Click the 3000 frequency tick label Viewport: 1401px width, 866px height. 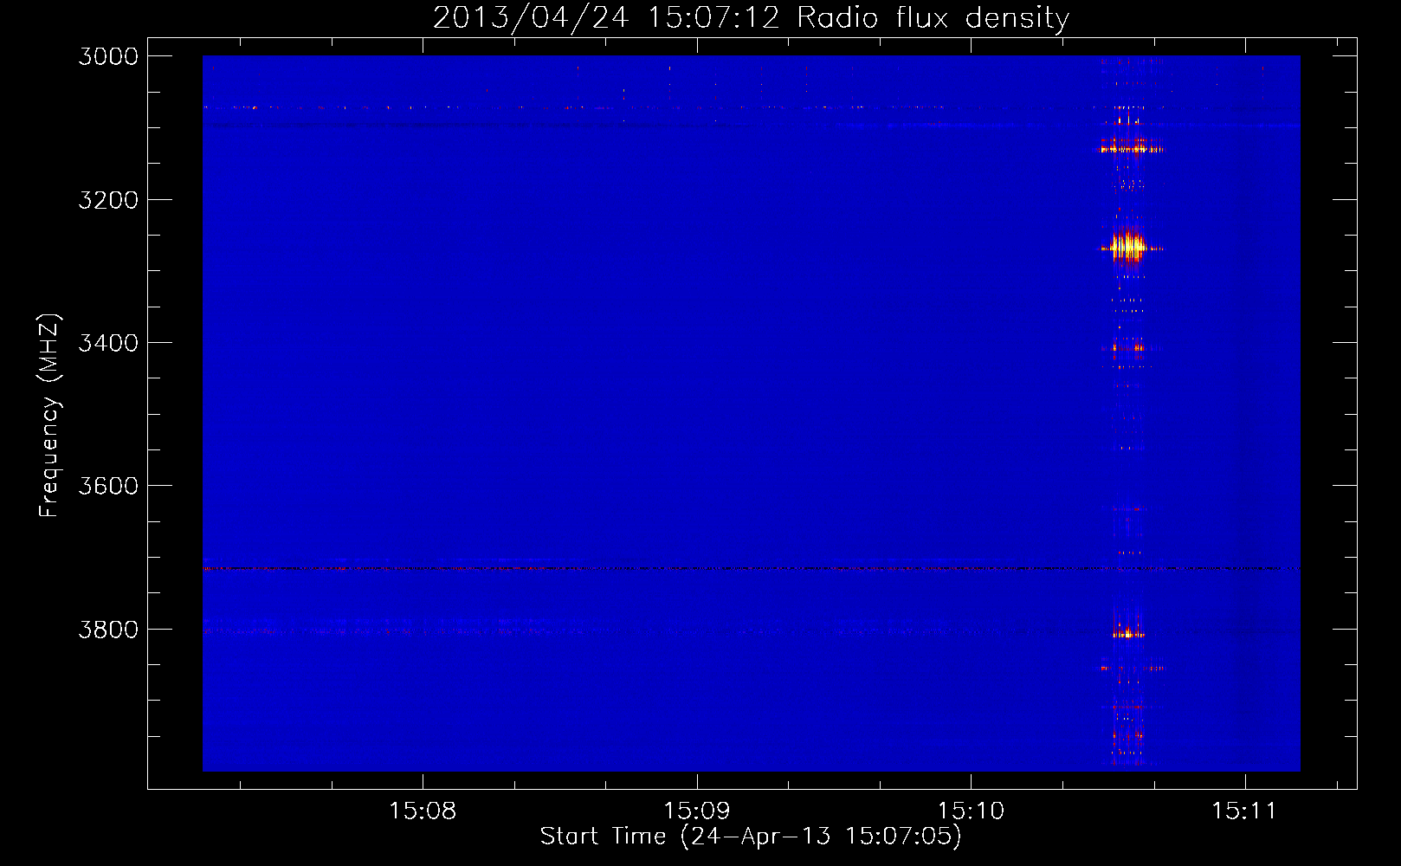click(x=108, y=56)
